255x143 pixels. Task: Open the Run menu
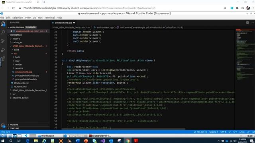click(x=40, y=17)
